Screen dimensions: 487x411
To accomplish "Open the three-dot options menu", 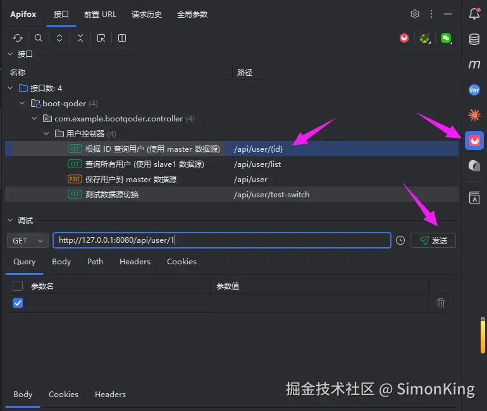I will (431, 14).
